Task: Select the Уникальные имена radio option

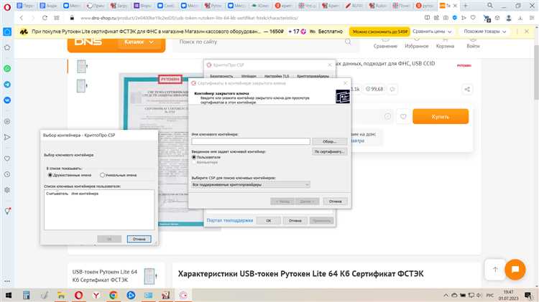Action: point(102,175)
